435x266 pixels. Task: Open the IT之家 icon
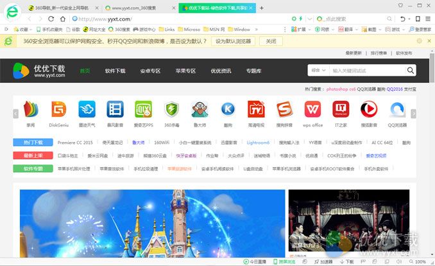coord(341,109)
